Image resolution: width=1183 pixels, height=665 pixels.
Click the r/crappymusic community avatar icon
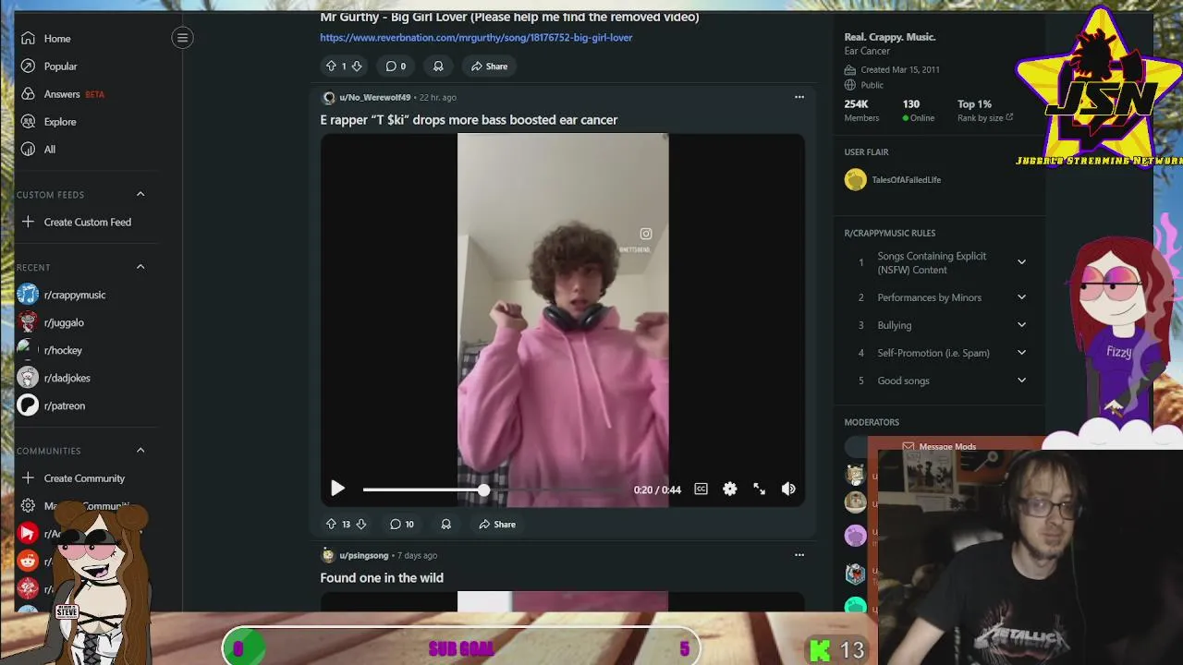click(x=28, y=295)
